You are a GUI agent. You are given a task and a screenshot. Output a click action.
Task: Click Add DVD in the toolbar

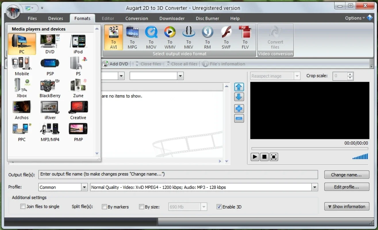pyautogui.click(x=116, y=64)
